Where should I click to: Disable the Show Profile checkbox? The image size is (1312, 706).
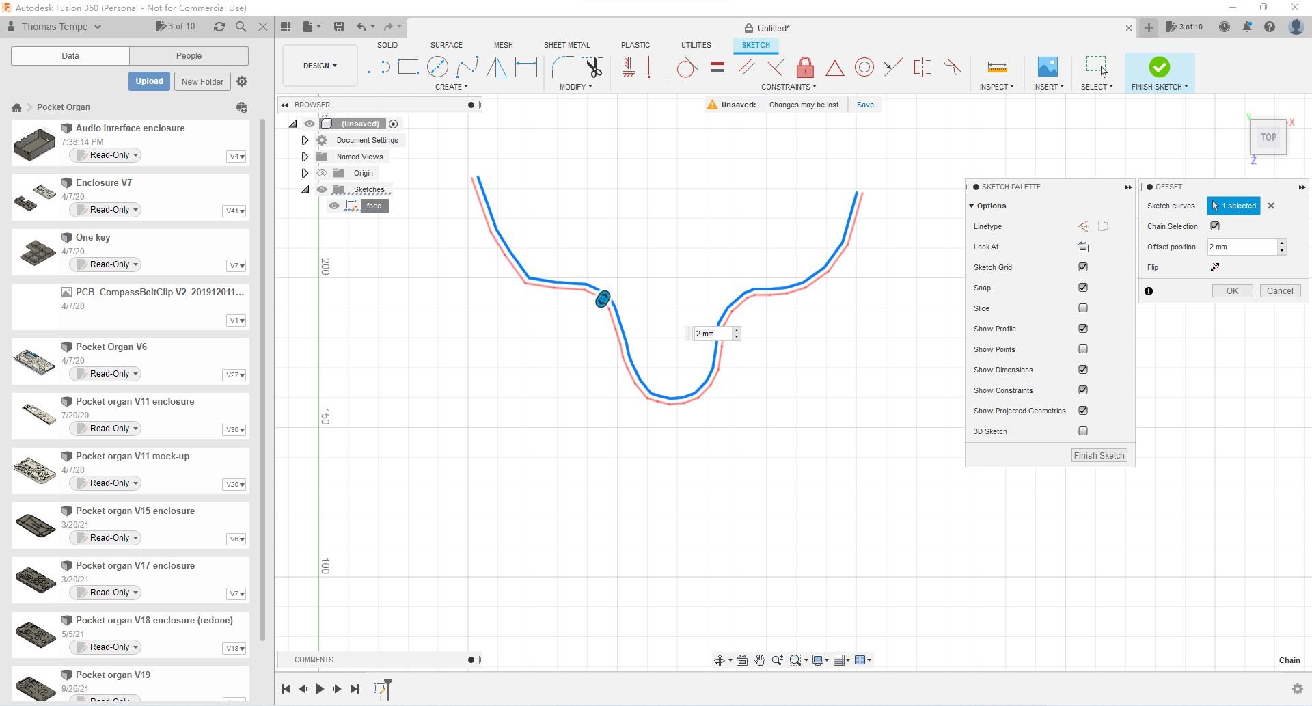(x=1082, y=329)
